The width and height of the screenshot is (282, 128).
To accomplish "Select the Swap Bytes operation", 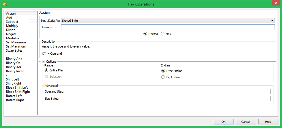I will [x=21, y=51].
